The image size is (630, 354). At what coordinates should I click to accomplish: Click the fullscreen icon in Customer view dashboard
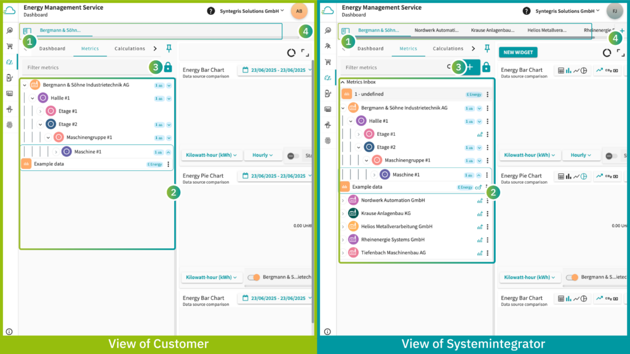(305, 53)
